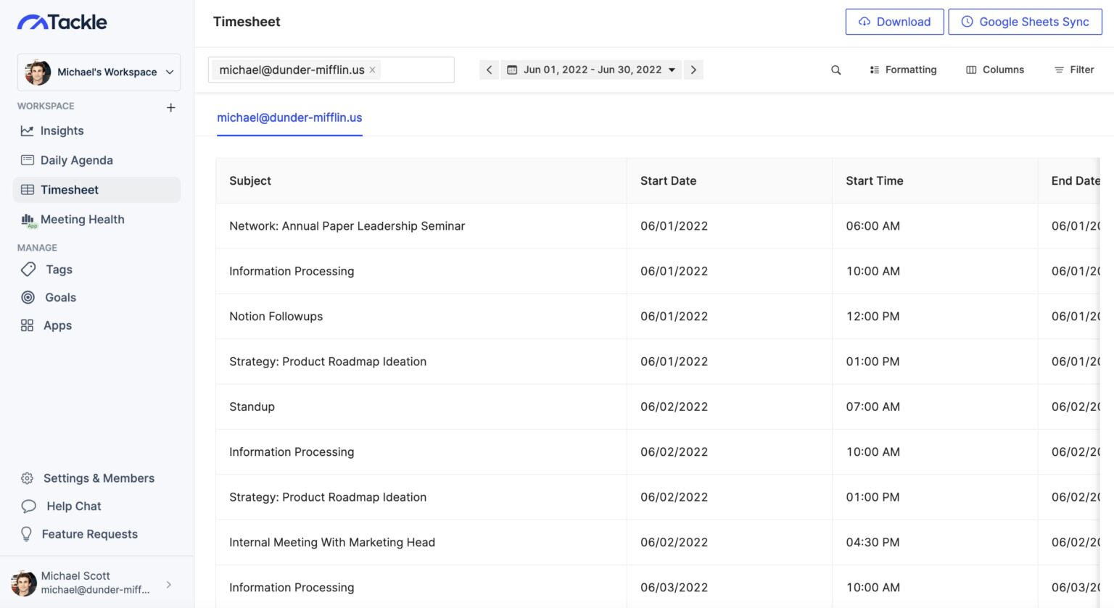
Task: Expand Michael's Workspace switcher
Action: [99, 72]
